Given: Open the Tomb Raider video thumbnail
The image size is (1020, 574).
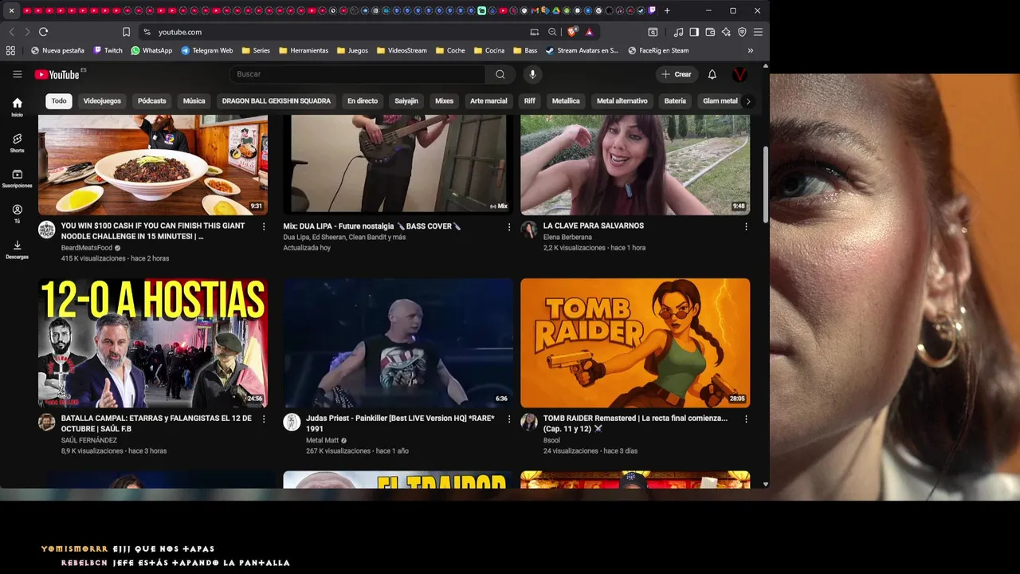Looking at the screenshot, I should tap(635, 343).
